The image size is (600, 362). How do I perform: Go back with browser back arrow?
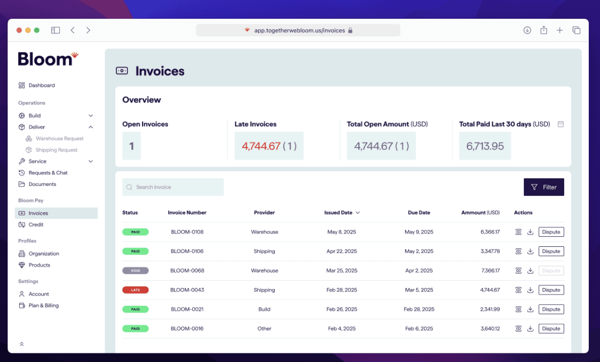coord(72,30)
